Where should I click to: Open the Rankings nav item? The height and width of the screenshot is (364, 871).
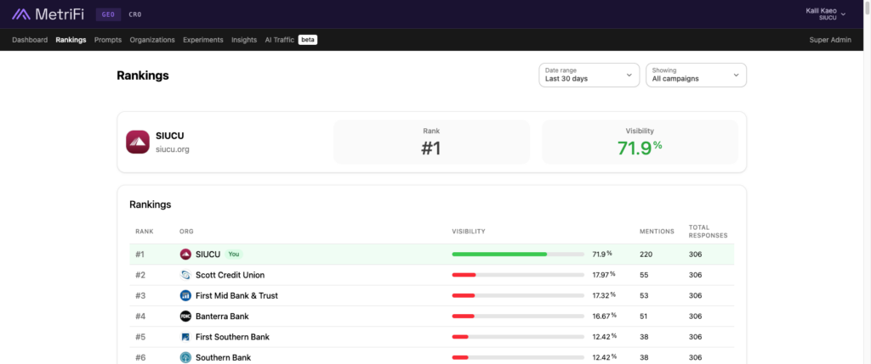coord(71,40)
